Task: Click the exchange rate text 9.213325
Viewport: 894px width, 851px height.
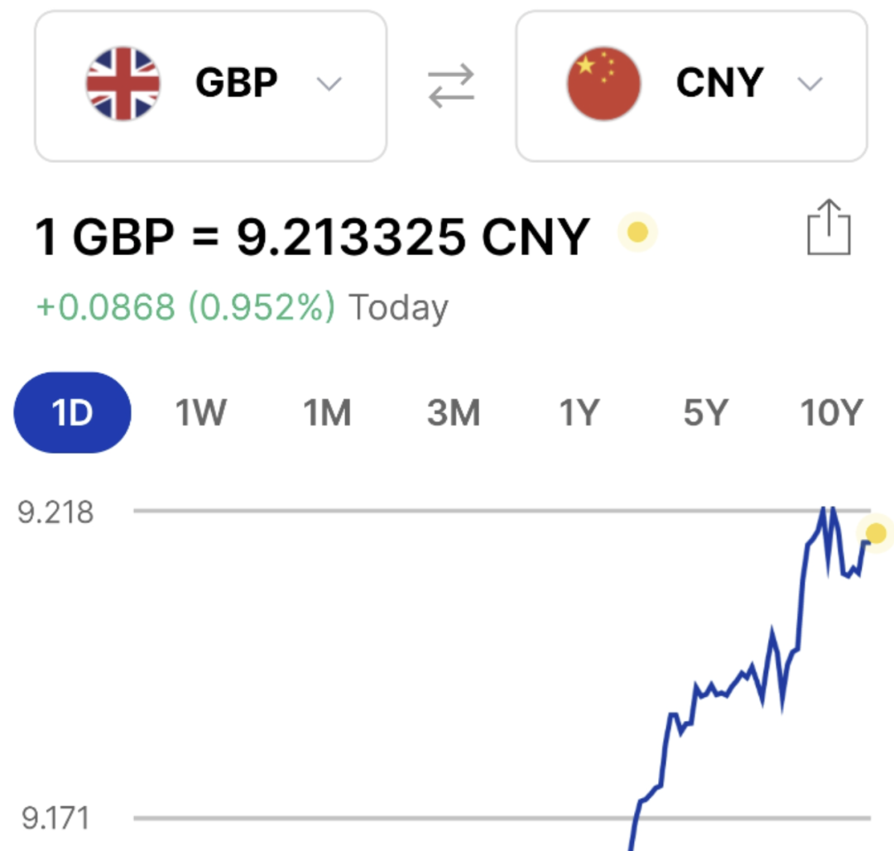Action: pyautogui.click(x=364, y=234)
